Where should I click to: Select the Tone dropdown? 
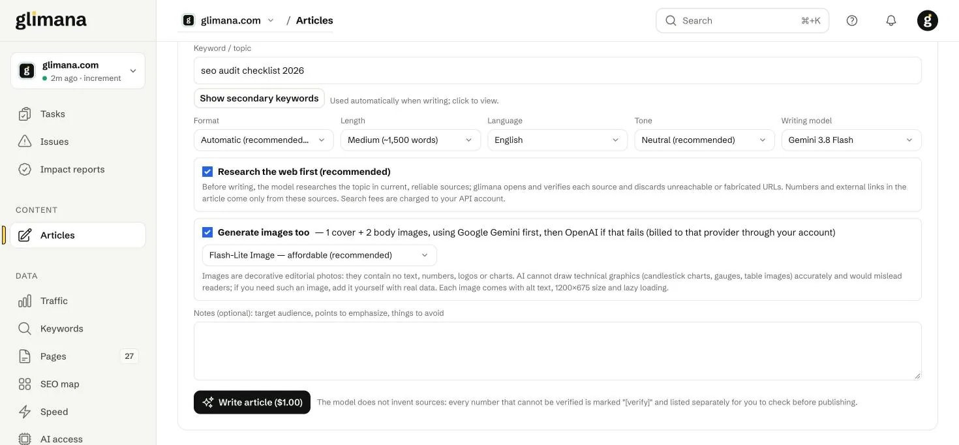tap(705, 140)
